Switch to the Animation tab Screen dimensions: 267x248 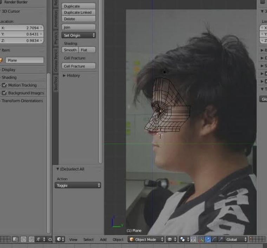pos(56,19)
